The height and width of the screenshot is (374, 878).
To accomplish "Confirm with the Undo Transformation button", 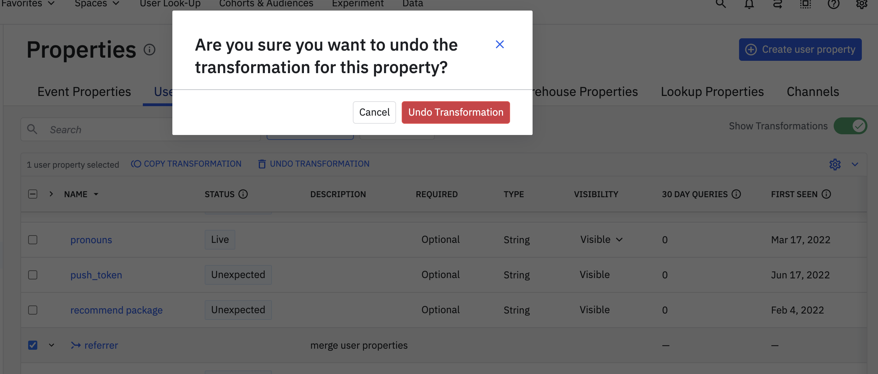I will click(x=456, y=112).
